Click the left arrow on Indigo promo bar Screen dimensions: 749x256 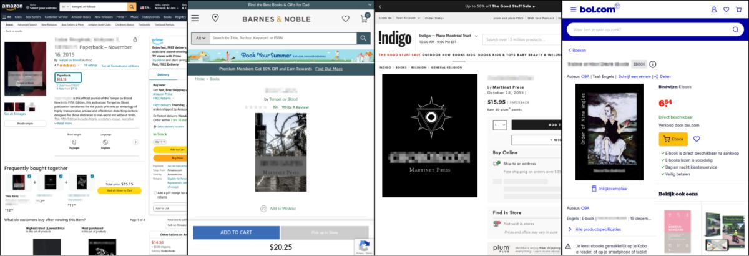[x=381, y=6]
